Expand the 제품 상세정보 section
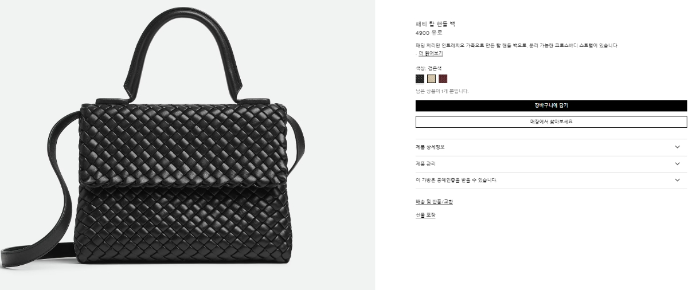 click(x=551, y=147)
